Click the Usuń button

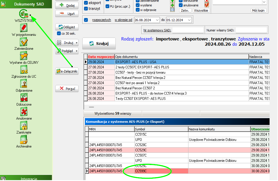(x=67, y=14)
